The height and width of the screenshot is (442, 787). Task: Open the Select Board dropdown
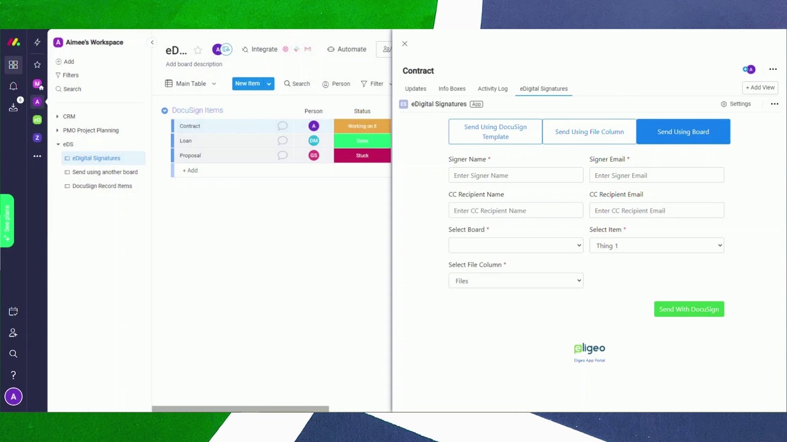(x=516, y=246)
